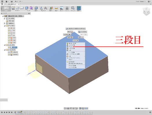This screenshot has height=115, width=152.
Task: Hide the selected body via its lightbulb
Action: [9, 47]
